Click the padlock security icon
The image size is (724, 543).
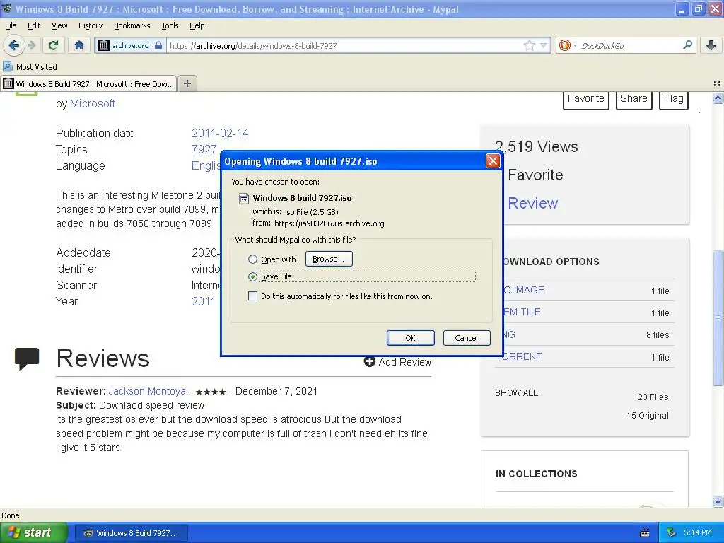[x=158, y=45]
